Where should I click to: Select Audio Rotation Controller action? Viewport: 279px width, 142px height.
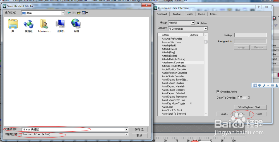click(174, 73)
